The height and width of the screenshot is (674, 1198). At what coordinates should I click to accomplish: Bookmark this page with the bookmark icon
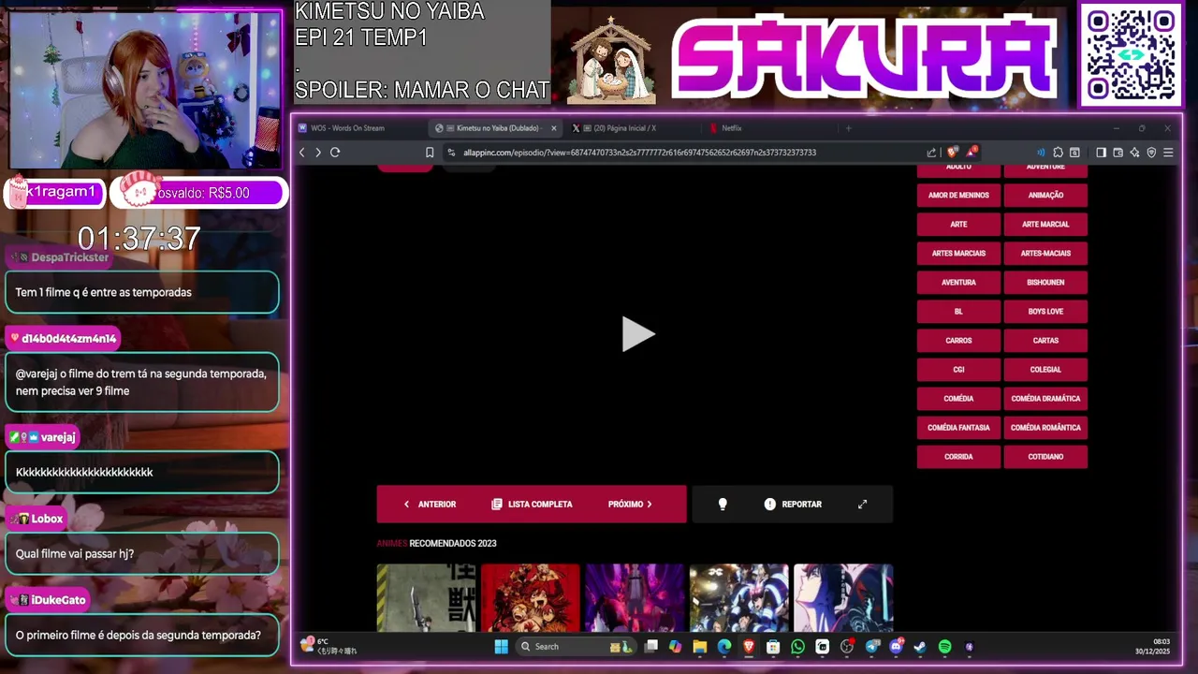[430, 153]
